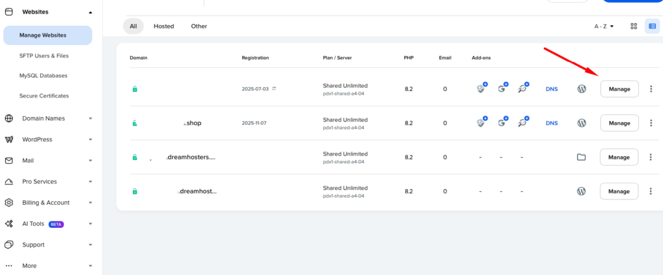
Task: Click the green lock icon in first row
Action: click(x=135, y=89)
